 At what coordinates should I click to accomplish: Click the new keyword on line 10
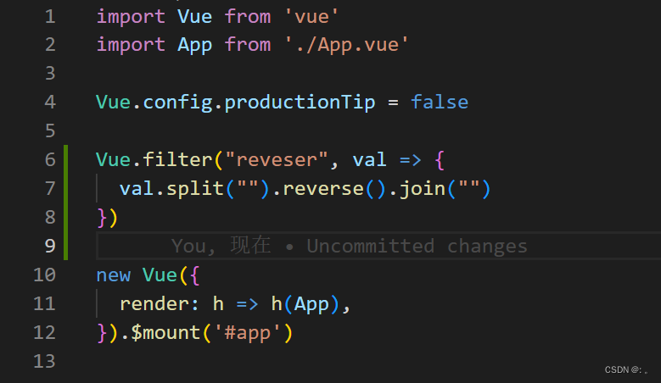pyautogui.click(x=114, y=275)
